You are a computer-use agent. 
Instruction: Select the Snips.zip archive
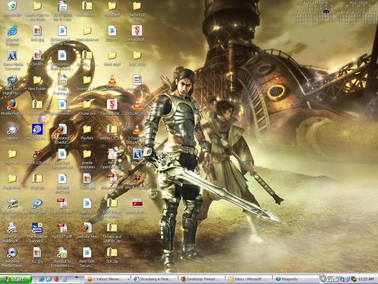(x=37, y=182)
